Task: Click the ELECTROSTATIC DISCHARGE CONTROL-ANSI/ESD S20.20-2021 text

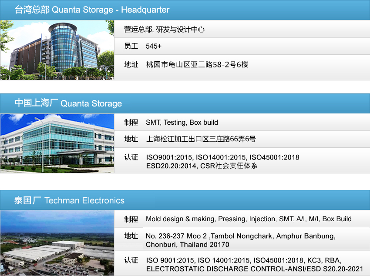Action: click(x=254, y=269)
